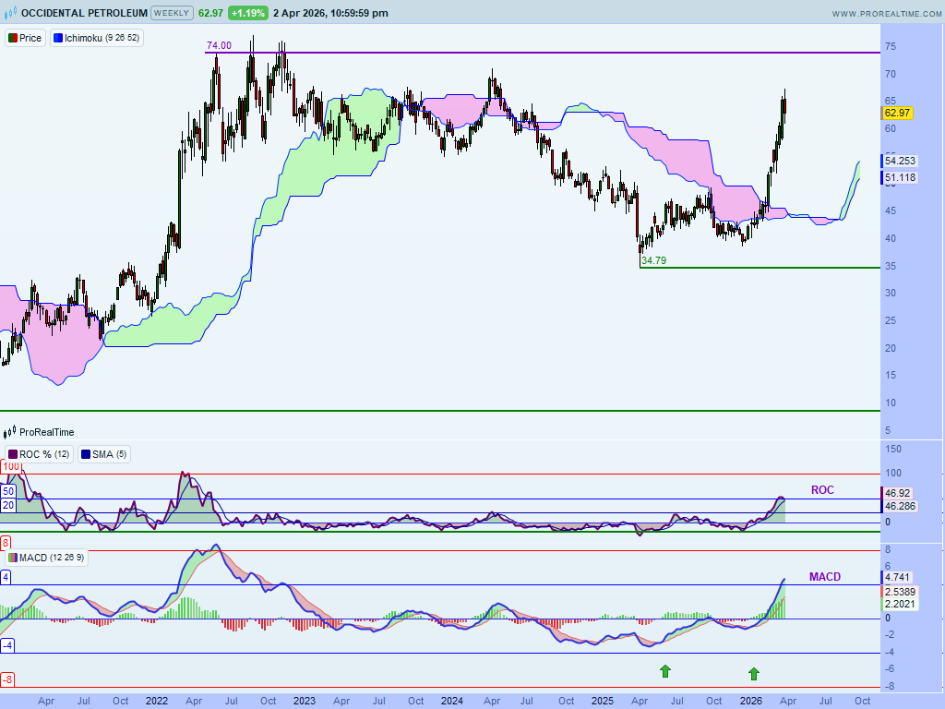Click the blue 50 level marker
This screenshot has height=709, width=945.
point(7,491)
